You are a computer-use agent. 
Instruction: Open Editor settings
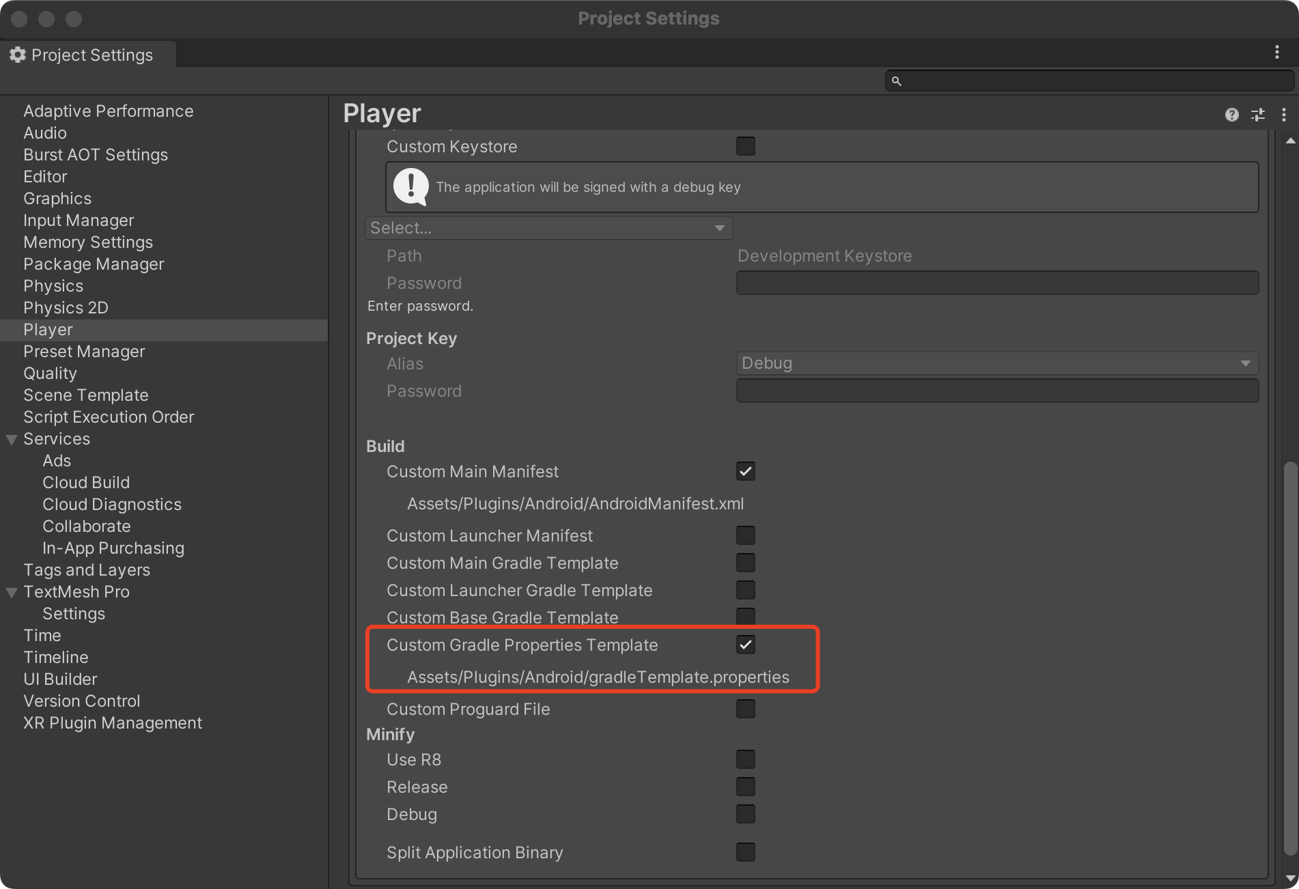[45, 176]
